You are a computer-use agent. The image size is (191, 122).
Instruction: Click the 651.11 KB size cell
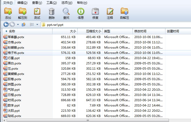coord(68,37)
